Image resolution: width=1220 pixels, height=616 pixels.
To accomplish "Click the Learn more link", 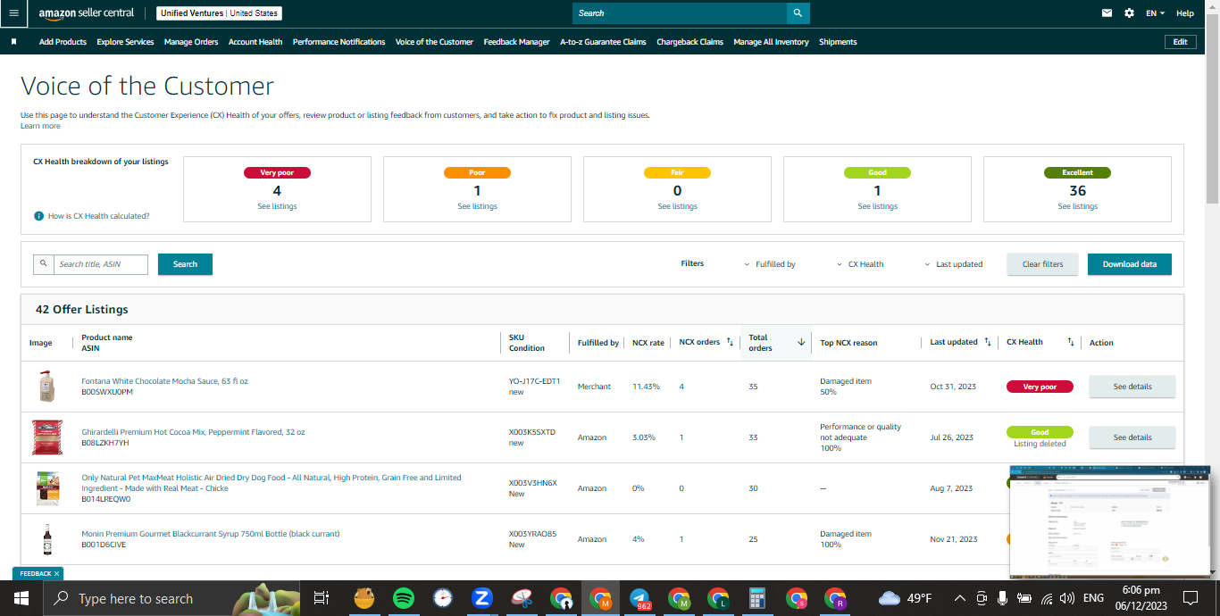I will tap(40, 126).
